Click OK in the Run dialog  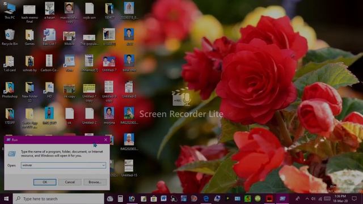(x=45, y=182)
